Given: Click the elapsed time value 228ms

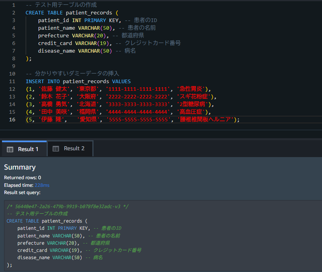Looking at the screenshot, I should coord(42,185).
